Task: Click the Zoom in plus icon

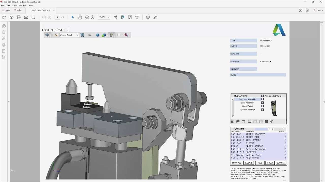Action: [92, 17]
